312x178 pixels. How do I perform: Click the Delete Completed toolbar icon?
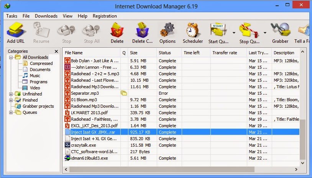point(142,30)
